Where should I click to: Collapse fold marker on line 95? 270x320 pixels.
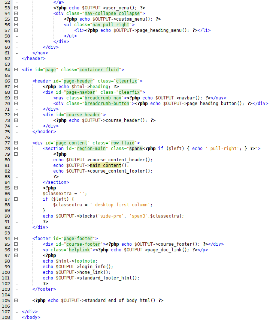coord(16,244)
